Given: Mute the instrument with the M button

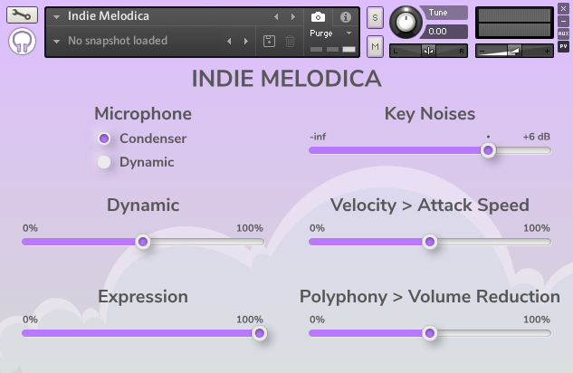Looking at the screenshot, I should tap(376, 45).
